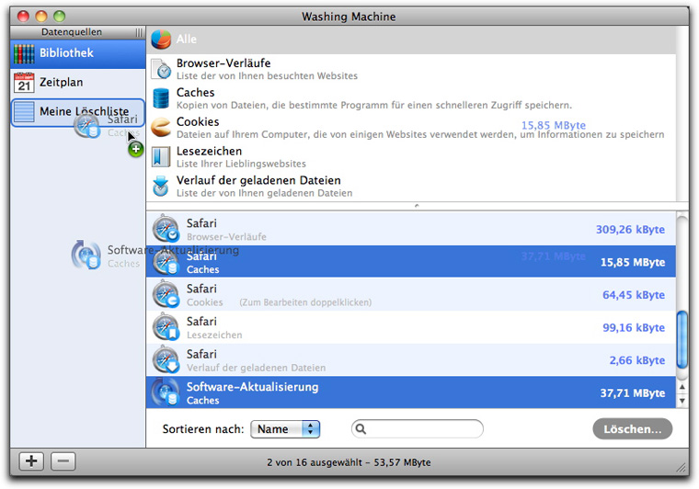699x489 pixels.
Task: Select Safari Verlauf der geladenen Dateien row
Action: pos(411,359)
